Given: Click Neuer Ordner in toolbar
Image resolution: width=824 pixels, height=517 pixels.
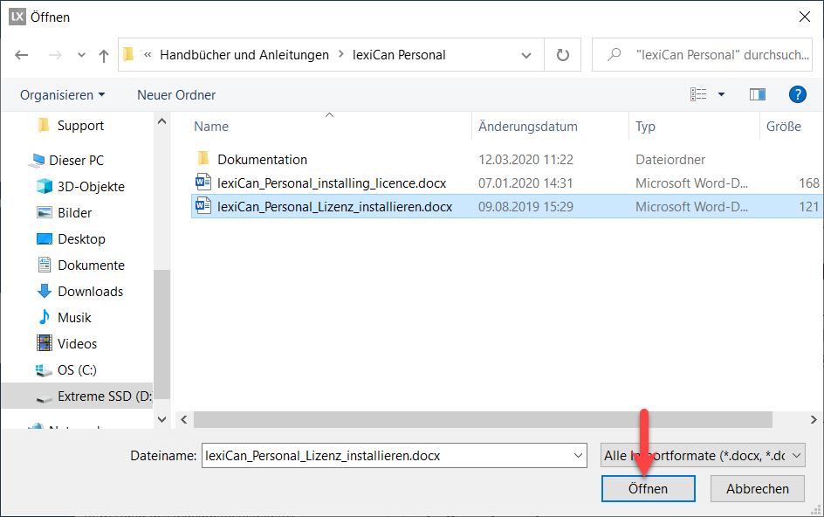Looking at the screenshot, I should pyautogui.click(x=176, y=94).
